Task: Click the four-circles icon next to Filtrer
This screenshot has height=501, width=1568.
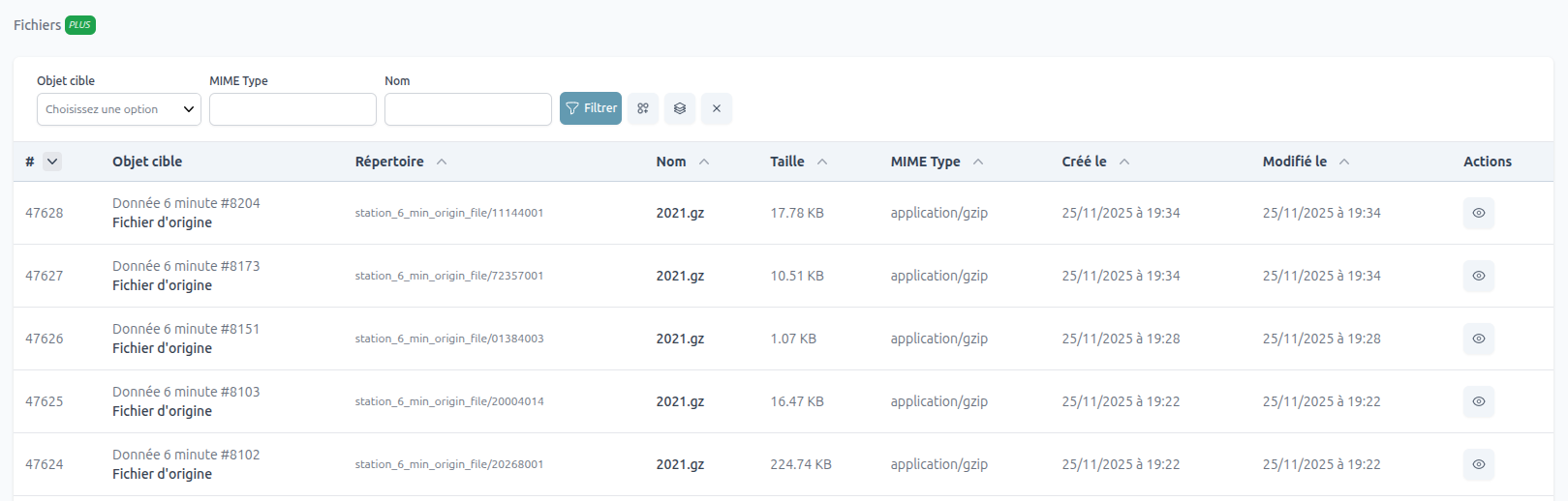Action: [x=643, y=108]
